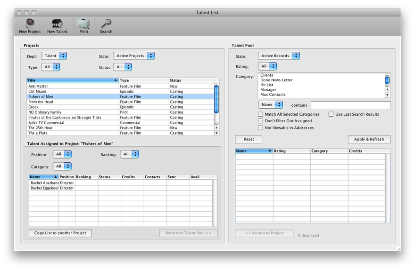Click the Apply & Refresh button
Viewport: 415px width, 270px height.
[x=369, y=139]
